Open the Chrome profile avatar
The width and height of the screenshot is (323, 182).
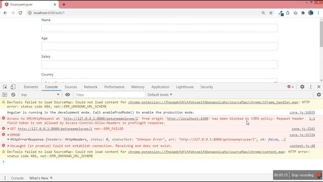[311, 13]
